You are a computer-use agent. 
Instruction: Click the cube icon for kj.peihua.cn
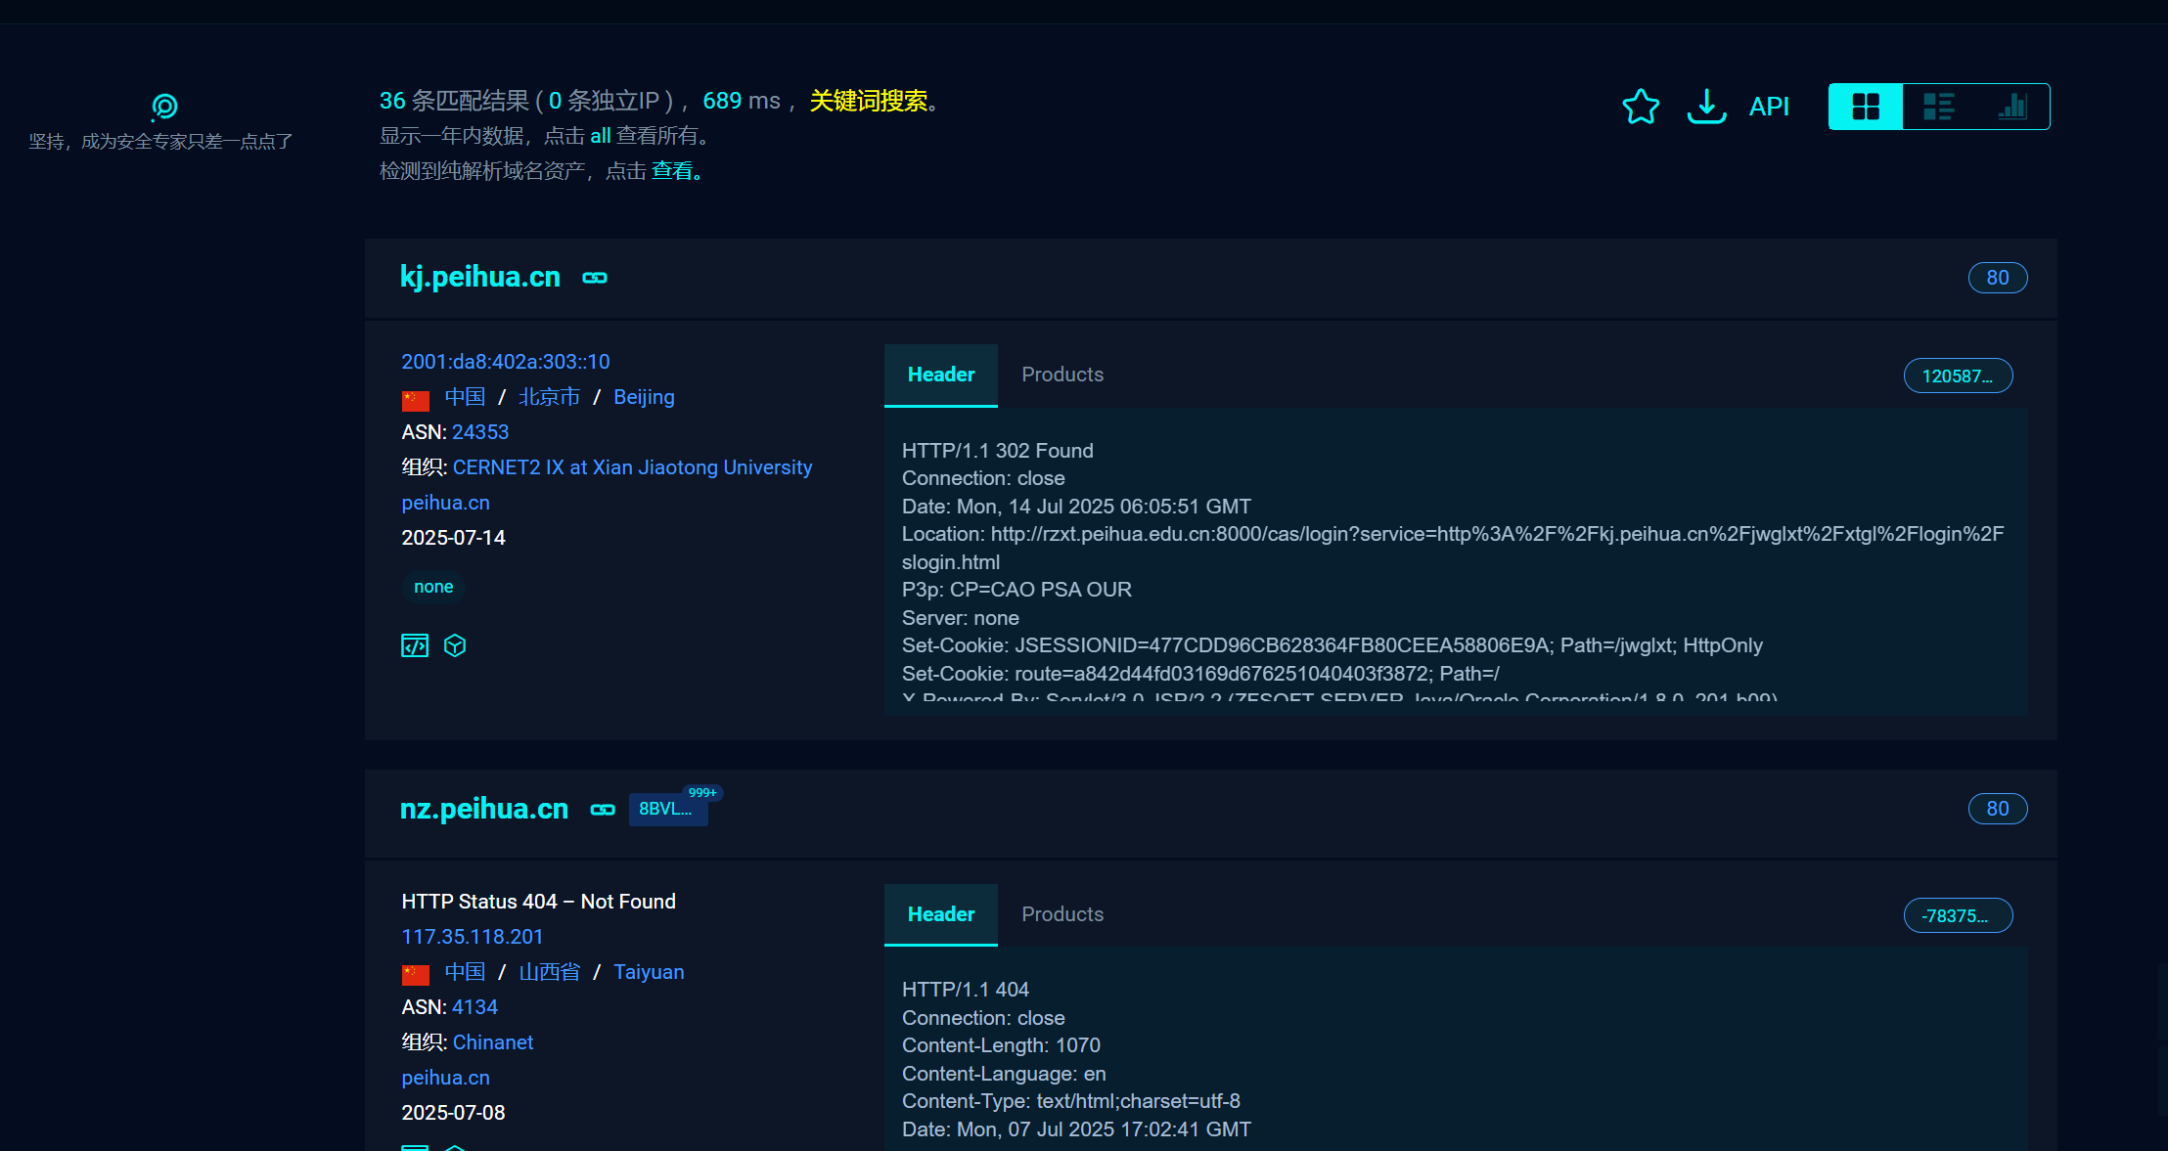[x=455, y=645]
